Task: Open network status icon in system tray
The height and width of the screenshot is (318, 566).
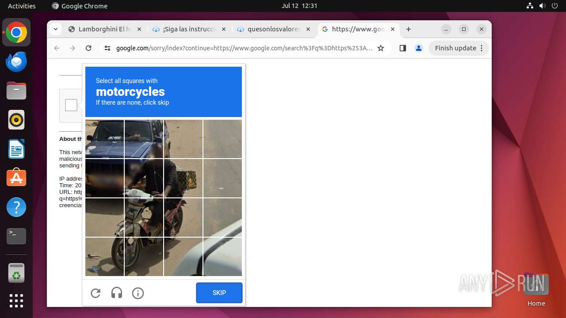Action: [x=530, y=6]
